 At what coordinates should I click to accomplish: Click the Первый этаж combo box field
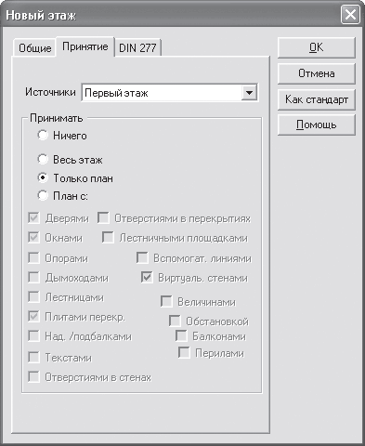(x=170, y=93)
